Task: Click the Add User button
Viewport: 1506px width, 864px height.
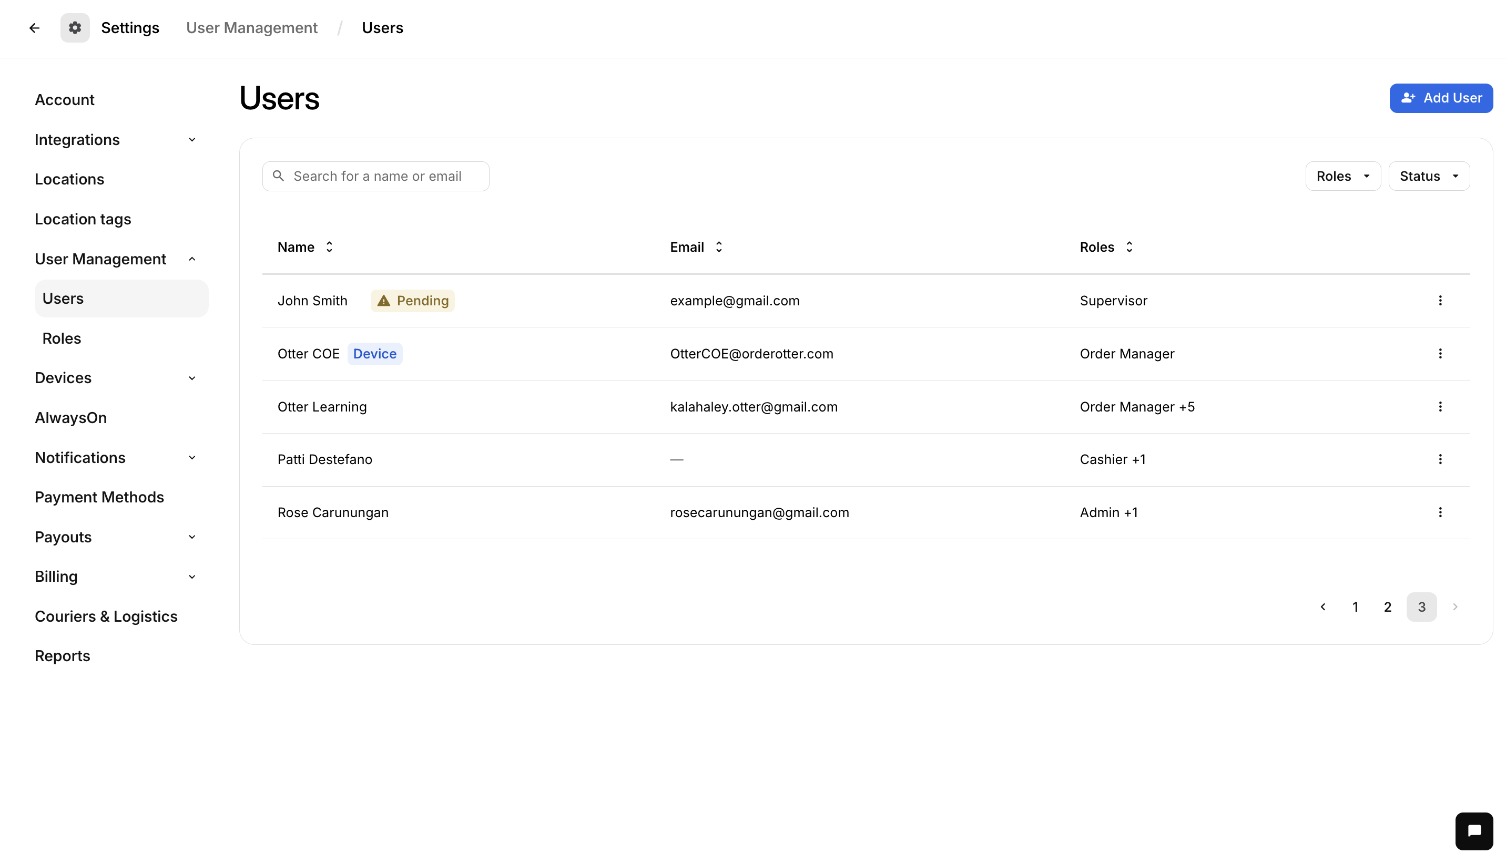Action: coord(1441,98)
